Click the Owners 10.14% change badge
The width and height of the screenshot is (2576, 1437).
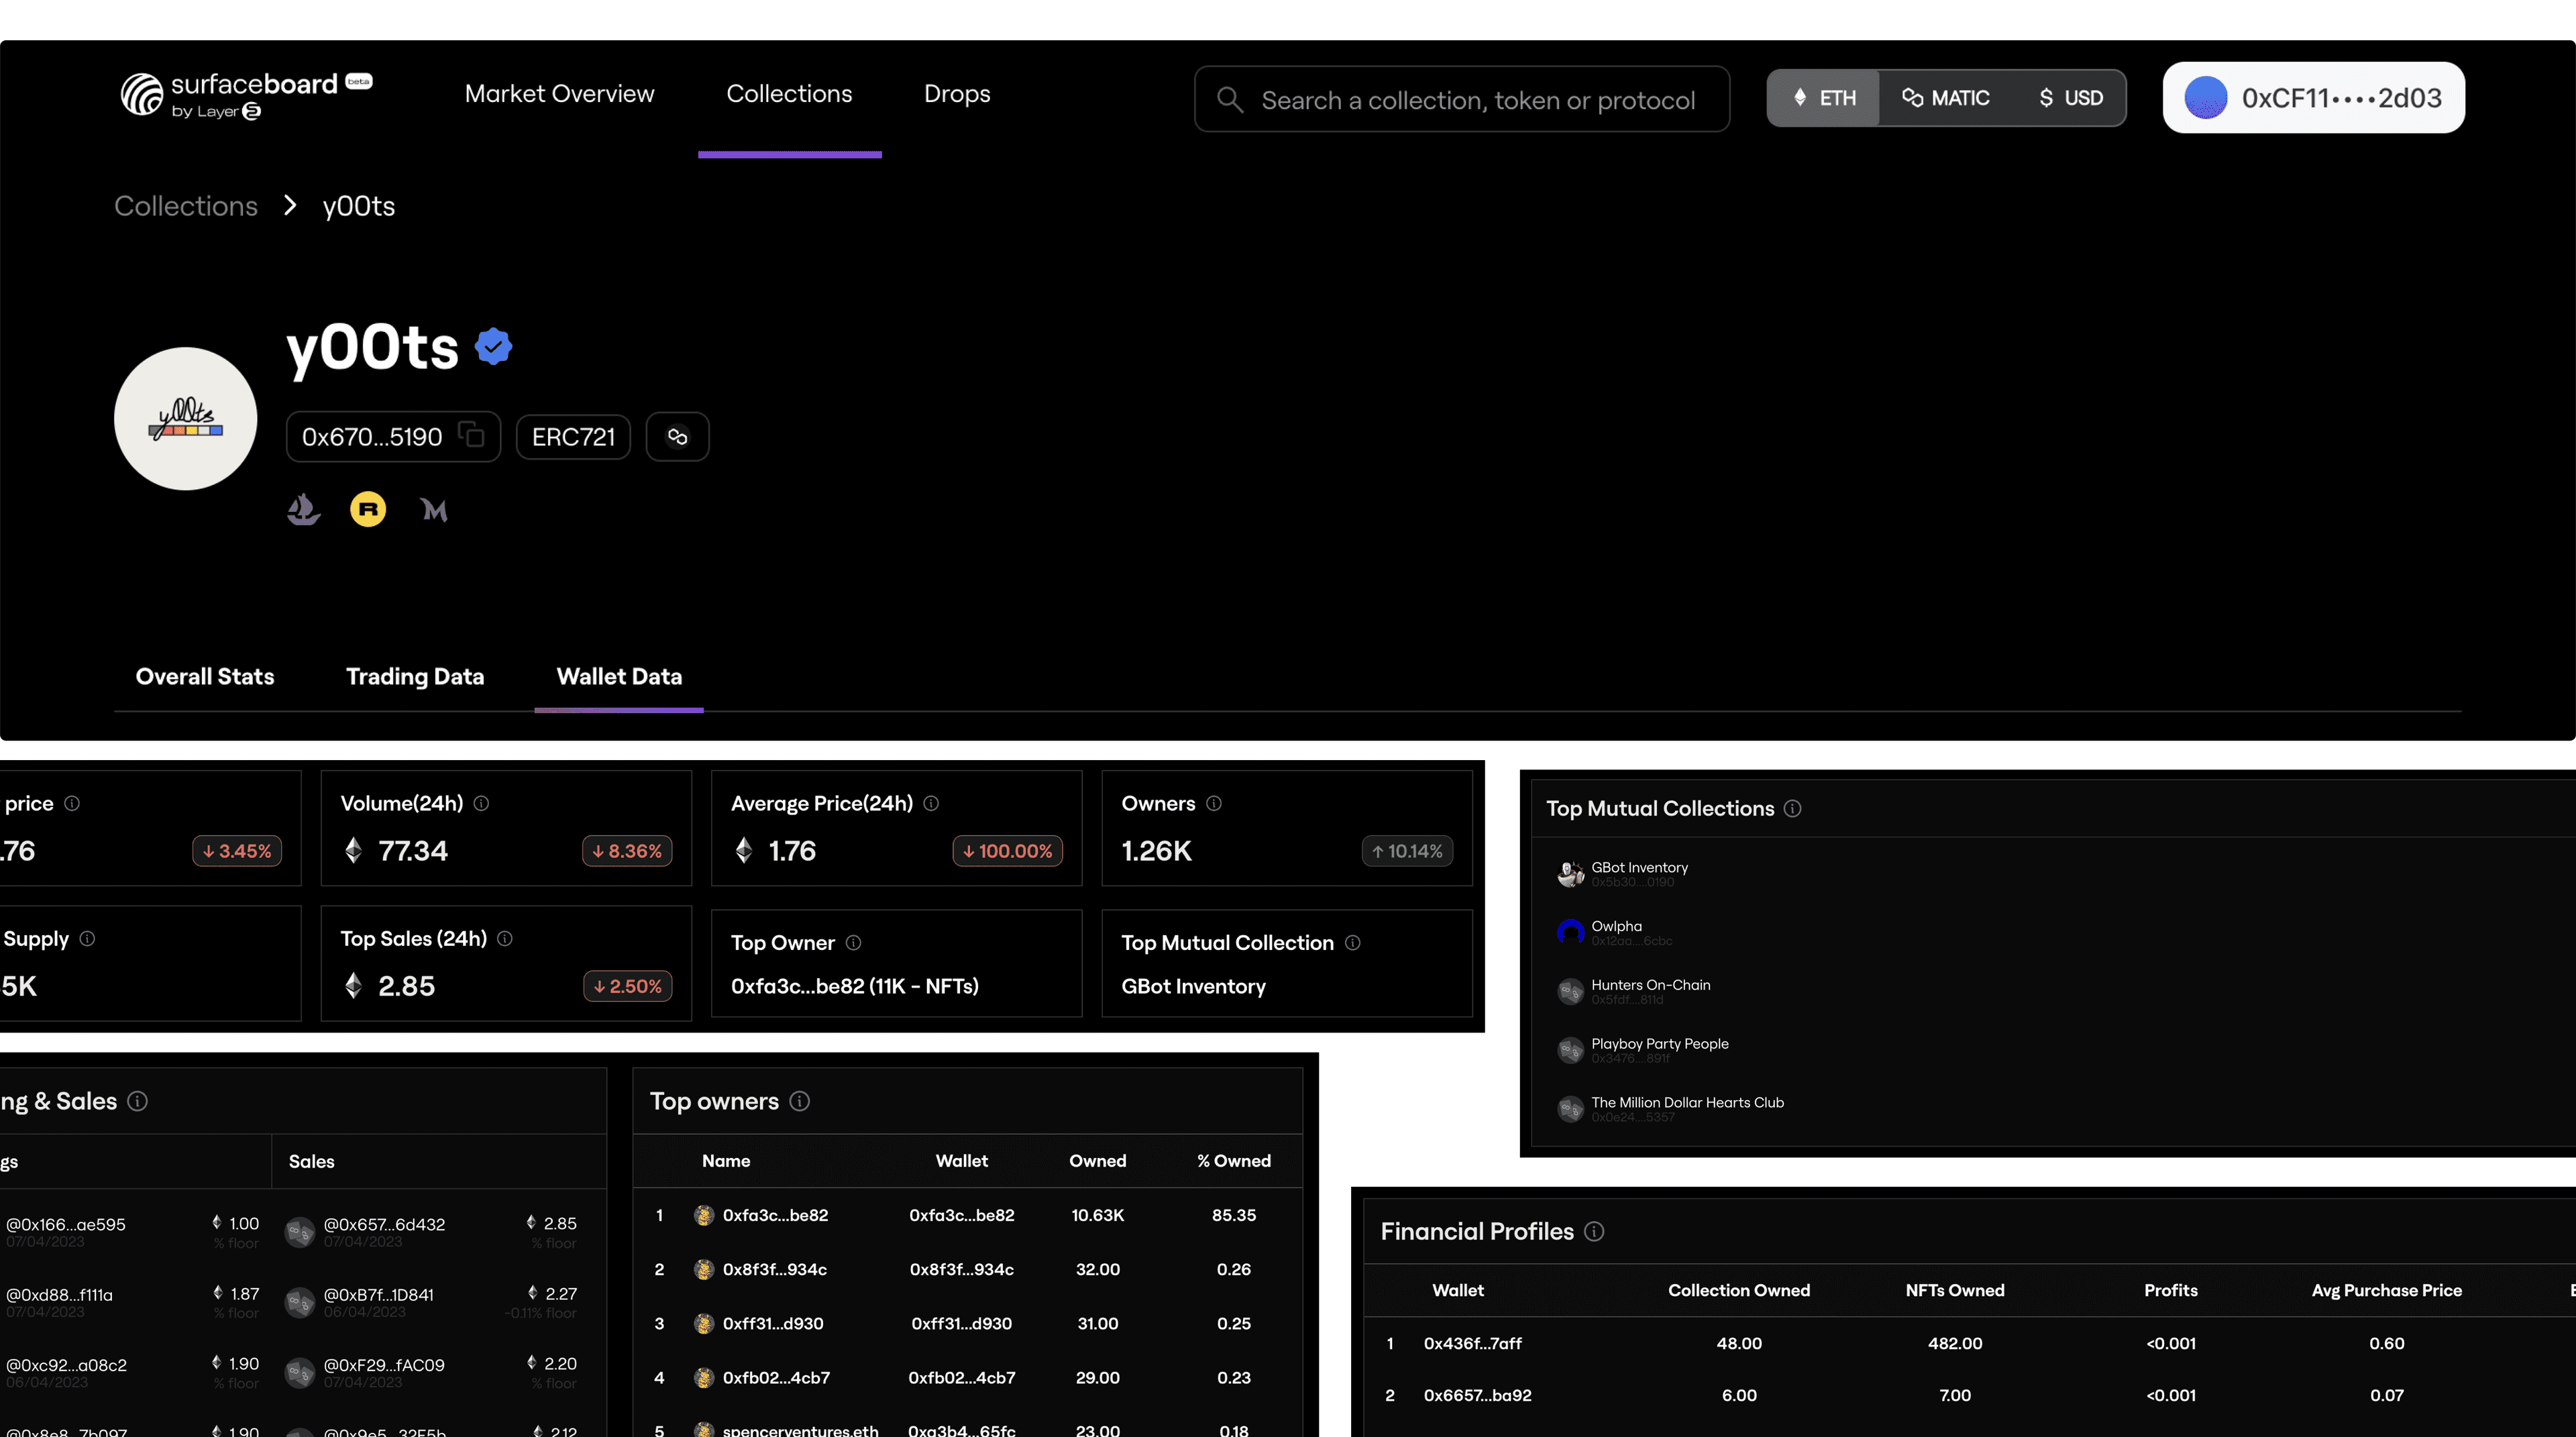pyautogui.click(x=1407, y=851)
